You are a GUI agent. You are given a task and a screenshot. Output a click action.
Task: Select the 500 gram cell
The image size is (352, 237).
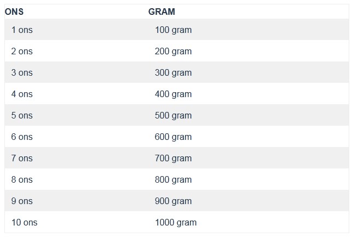click(x=174, y=115)
